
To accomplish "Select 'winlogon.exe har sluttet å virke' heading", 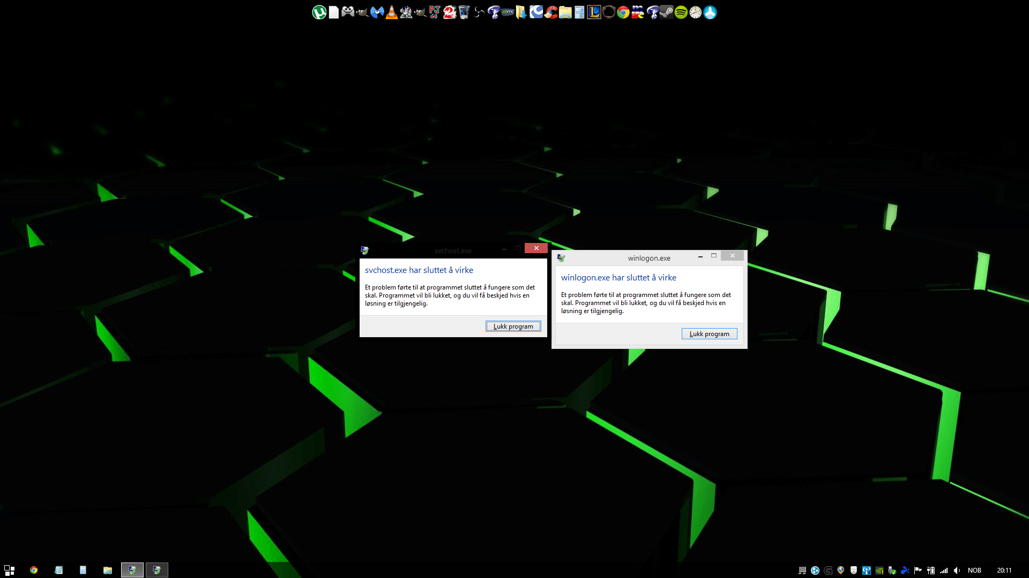I will [x=618, y=278].
